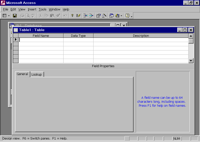Viewport: 200px width, 142px height.
Task: Maximize the Table1 : Table window
Action: click(x=185, y=30)
